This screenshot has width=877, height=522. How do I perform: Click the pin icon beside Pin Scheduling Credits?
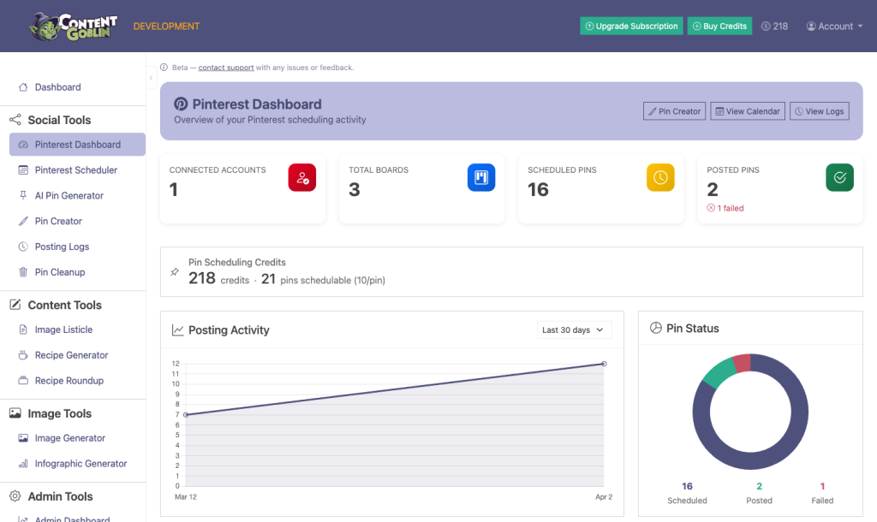pos(175,272)
